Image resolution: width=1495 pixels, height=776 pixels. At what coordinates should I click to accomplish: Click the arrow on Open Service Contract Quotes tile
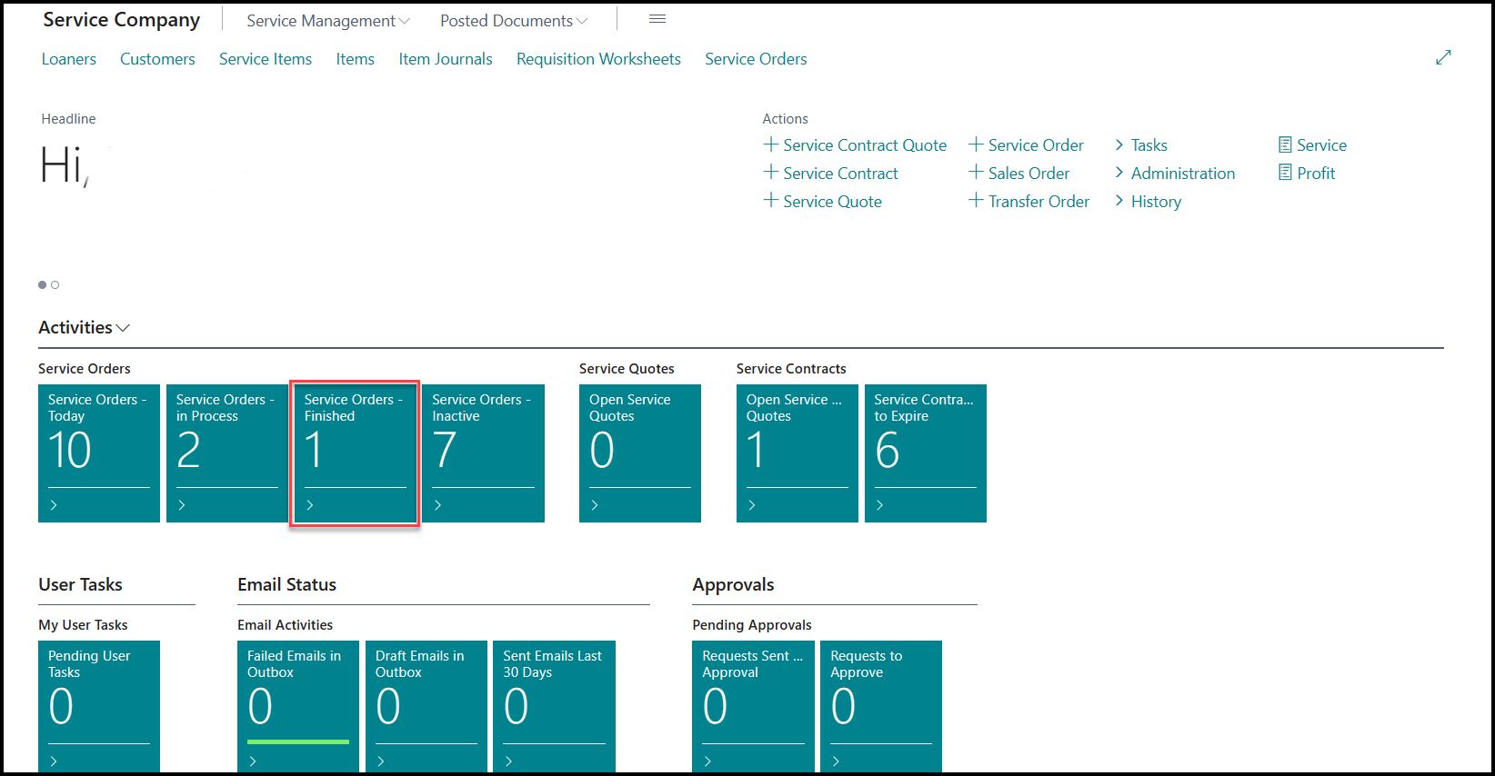pyautogui.click(x=752, y=505)
